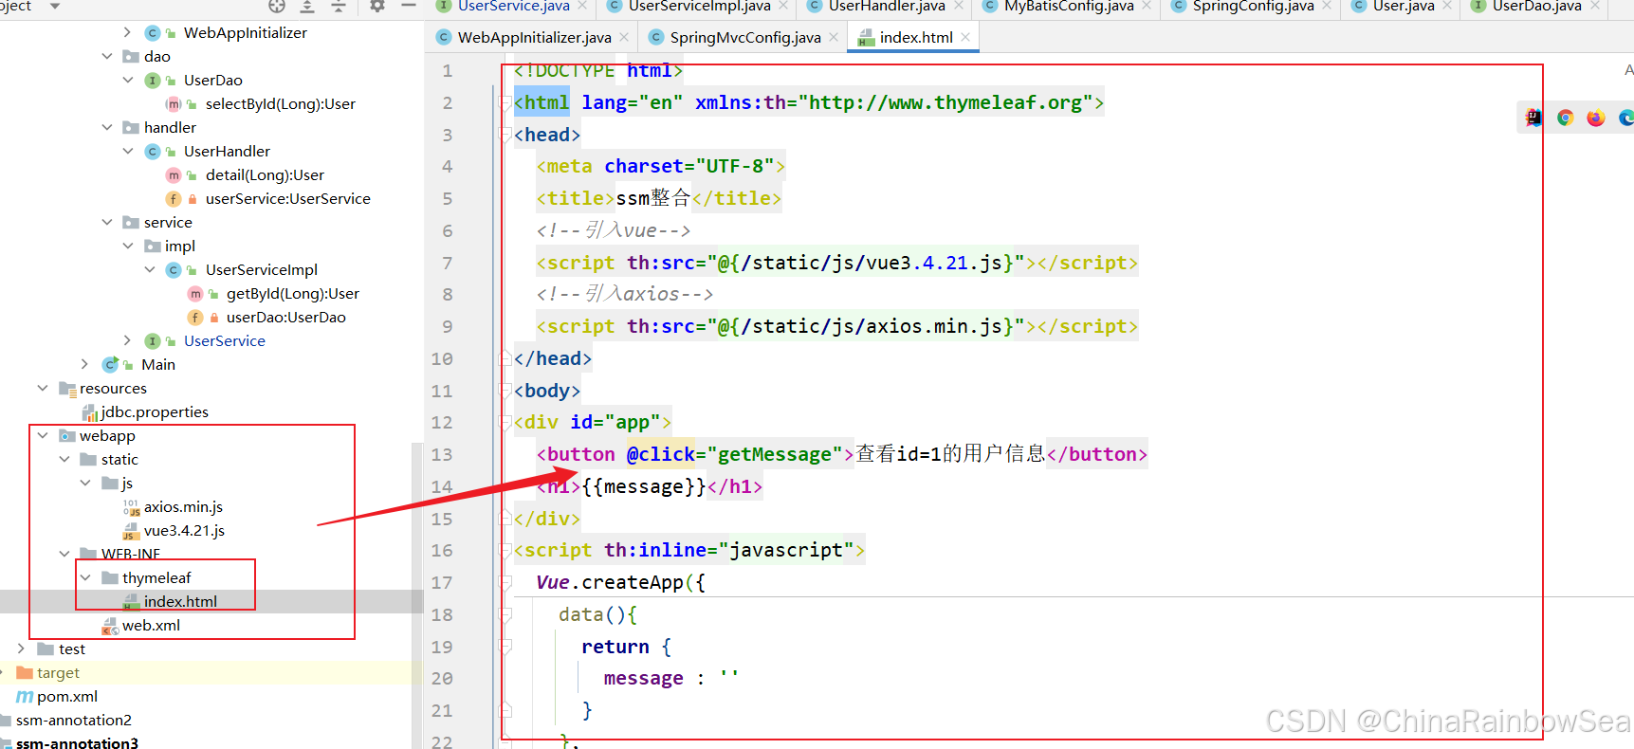This screenshot has width=1634, height=749.
Task: Collapse the handler folder
Action: coord(107,127)
